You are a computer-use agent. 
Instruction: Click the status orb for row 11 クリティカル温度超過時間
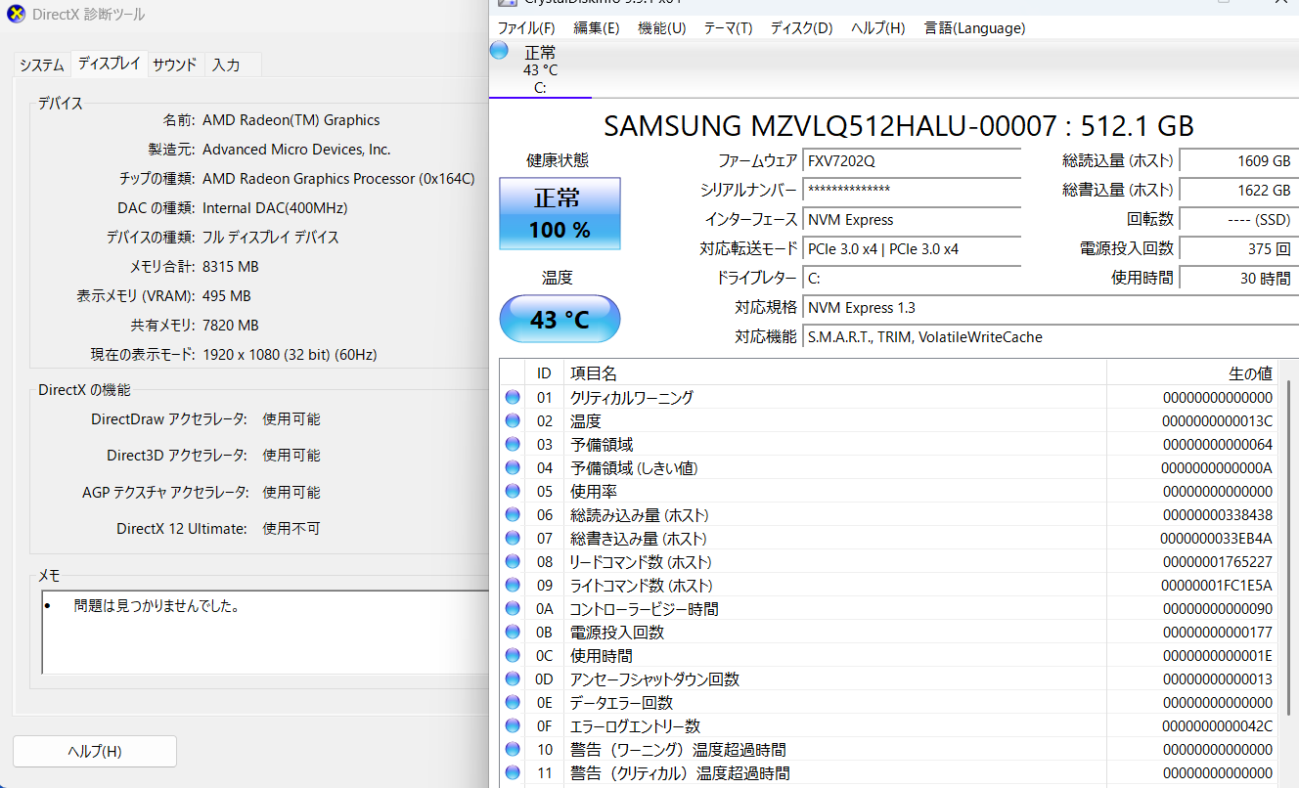(513, 773)
